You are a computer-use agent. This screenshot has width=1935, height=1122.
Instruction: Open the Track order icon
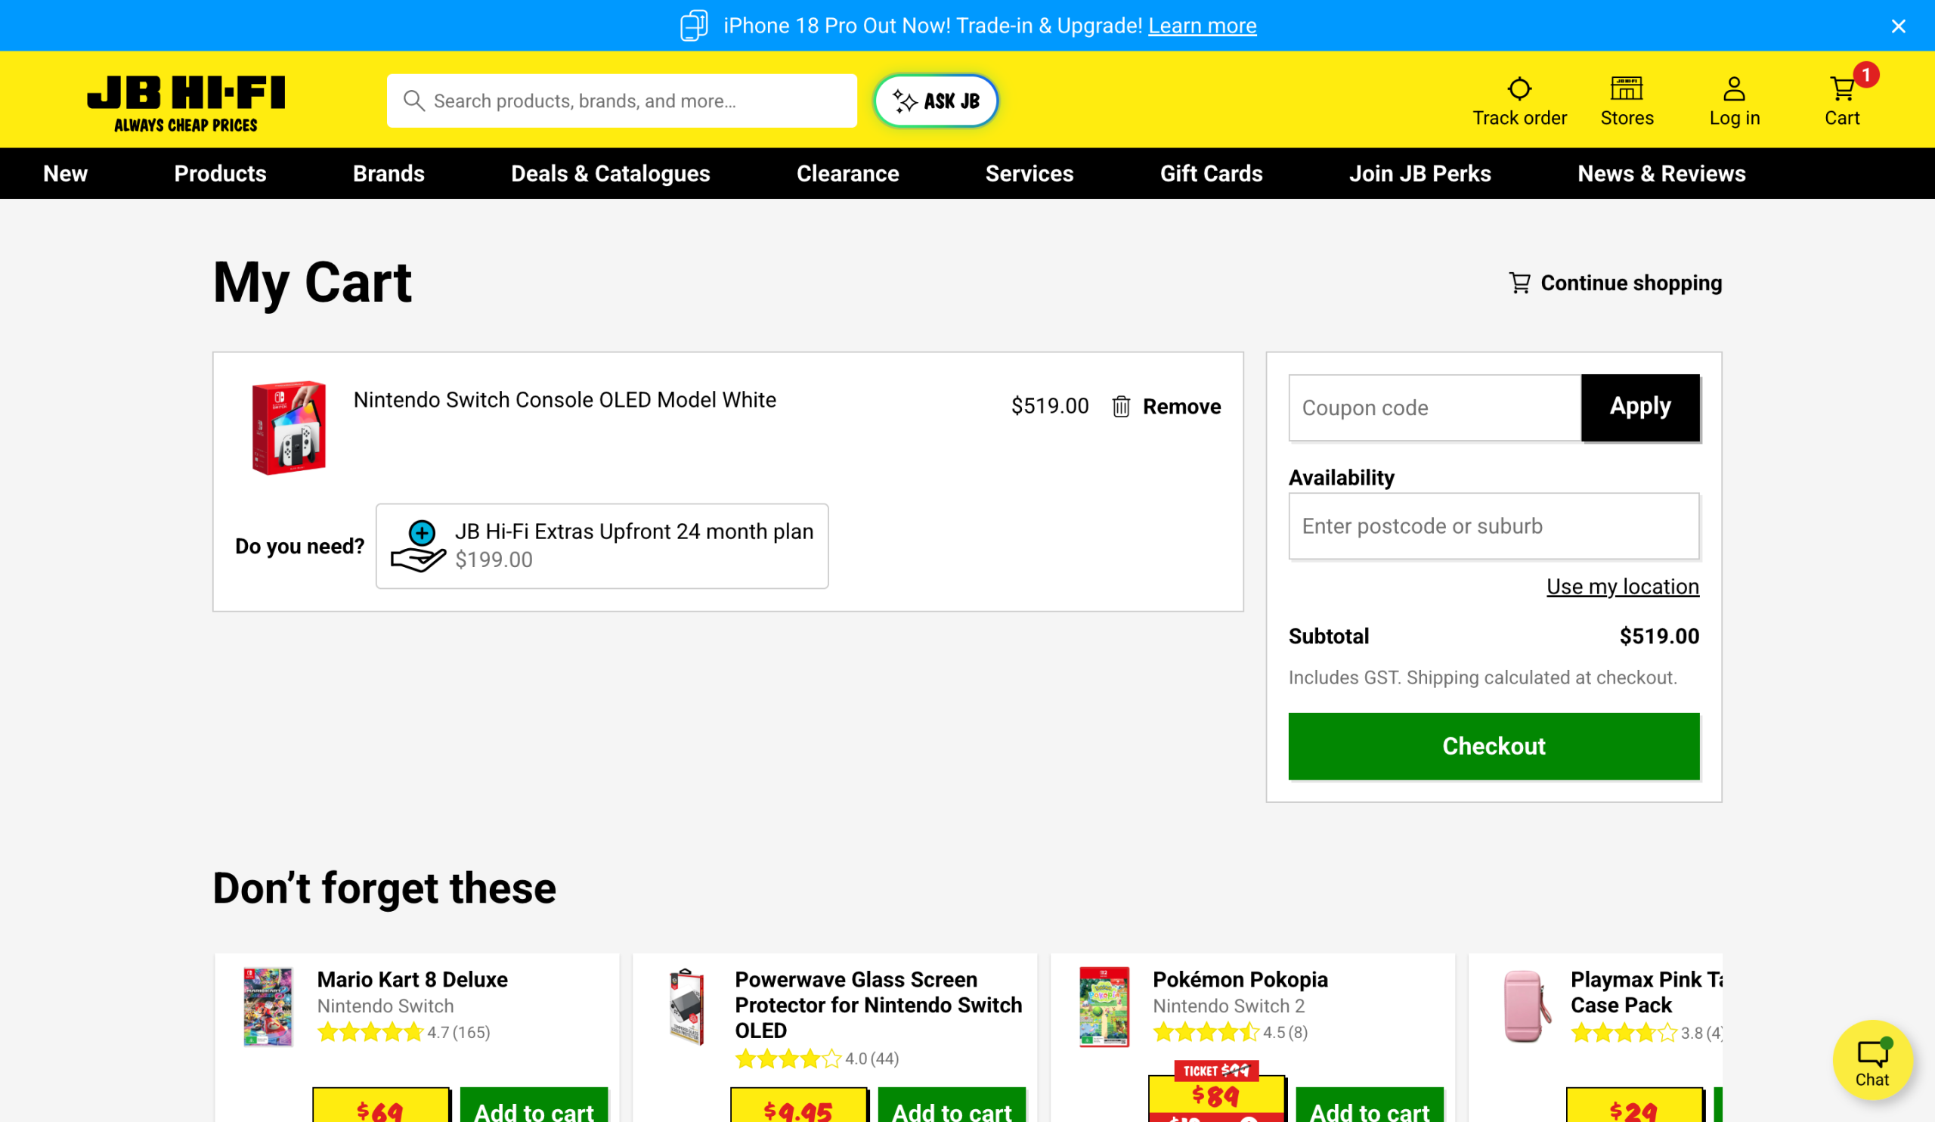(x=1519, y=89)
